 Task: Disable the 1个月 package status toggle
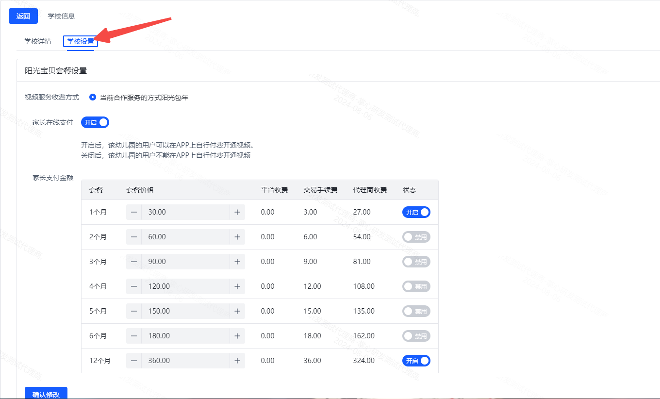[x=416, y=212]
